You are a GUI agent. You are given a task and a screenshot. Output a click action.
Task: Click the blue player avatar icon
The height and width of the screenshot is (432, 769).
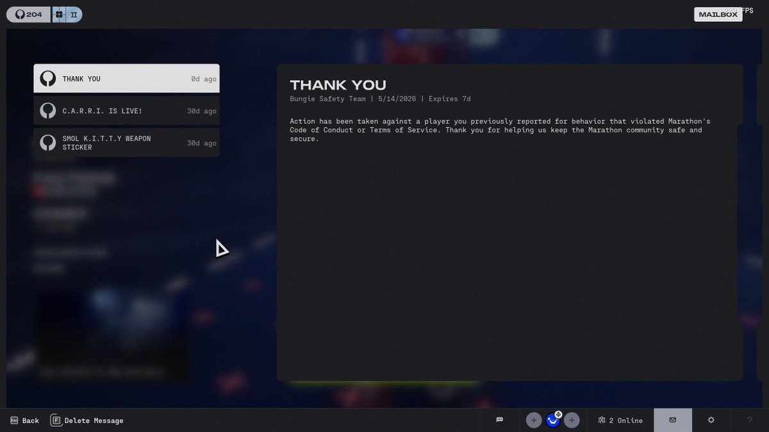click(552, 421)
